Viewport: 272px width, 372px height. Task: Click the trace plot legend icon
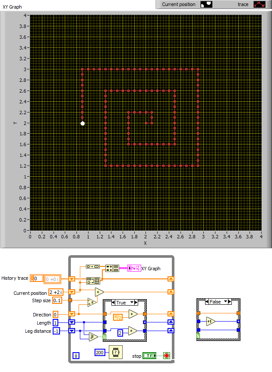(259, 4)
